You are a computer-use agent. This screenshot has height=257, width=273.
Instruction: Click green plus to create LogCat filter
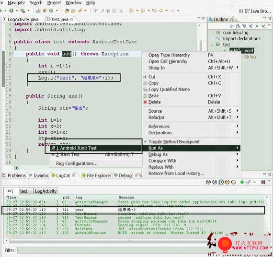[x=242, y=182]
